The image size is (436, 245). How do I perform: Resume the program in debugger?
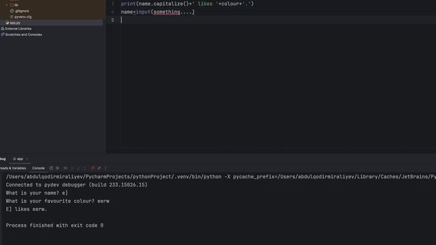[65, 168]
